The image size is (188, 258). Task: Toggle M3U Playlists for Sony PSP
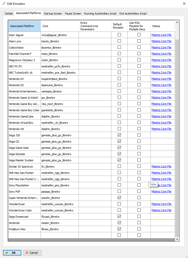click(x=139, y=191)
